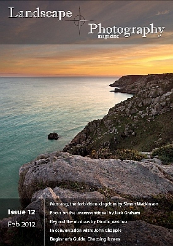Click 'Focus on the unconventional by Jack Graham'
Image resolution: width=173 pixels, height=246 pixels.
pyautogui.click(x=95, y=213)
